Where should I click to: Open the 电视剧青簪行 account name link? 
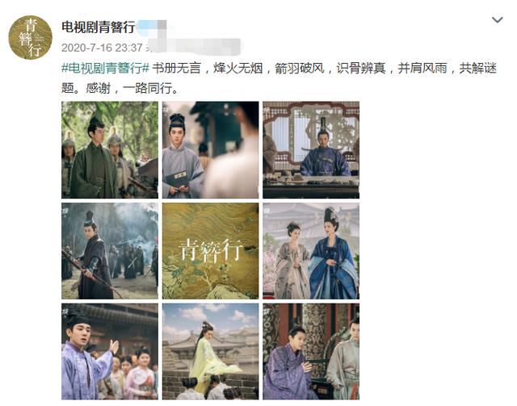point(99,27)
